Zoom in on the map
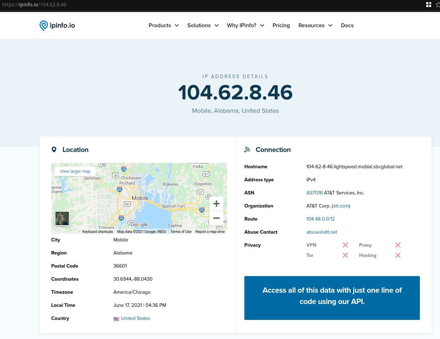The image size is (440, 339). (216, 204)
